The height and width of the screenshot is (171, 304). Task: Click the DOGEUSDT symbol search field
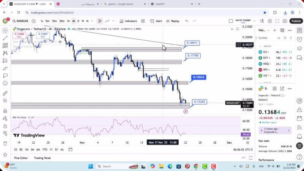click(x=21, y=21)
